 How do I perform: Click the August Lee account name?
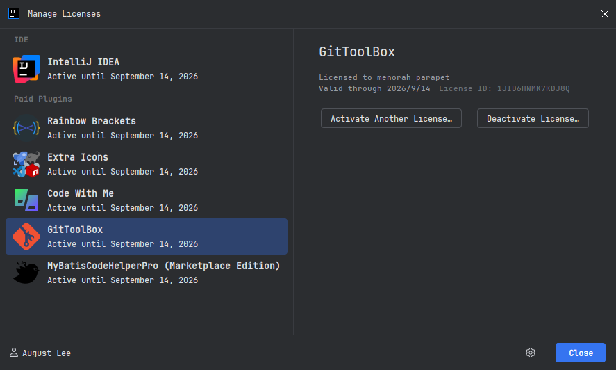47,353
